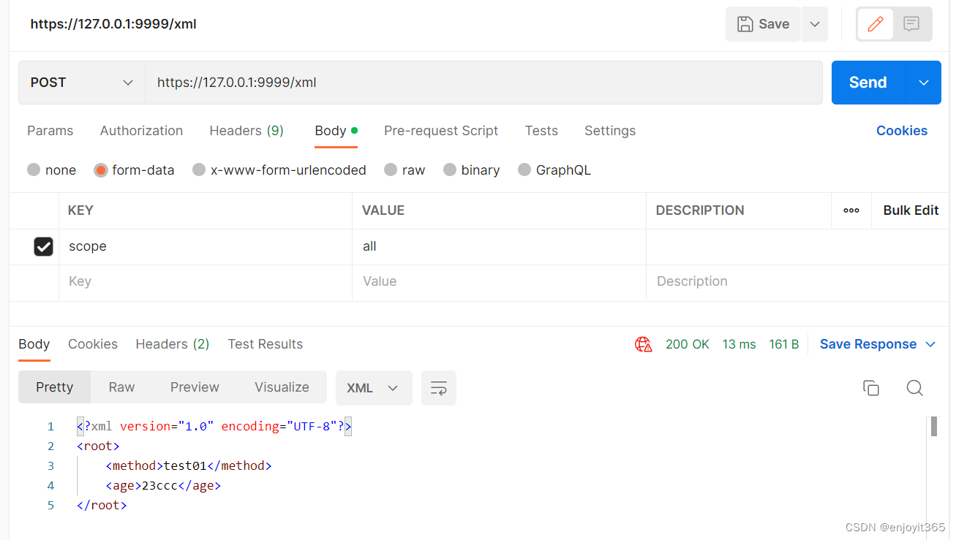Open the three-dots column options icon
Image resolution: width=956 pixels, height=540 pixels.
pyautogui.click(x=851, y=210)
